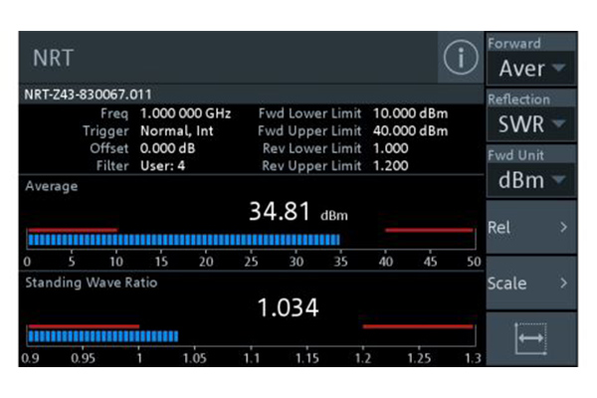Open the Scale submenu
This screenshot has width=597, height=398.
click(x=530, y=284)
